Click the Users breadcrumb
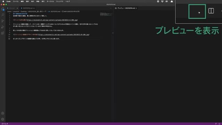The width and height of the screenshot is (222, 125). 9,11
